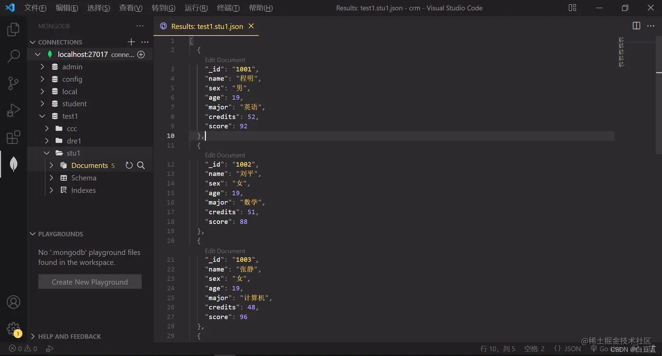Open the Explorer view in activity bar
This screenshot has width=662, height=356.
[14, 29]
